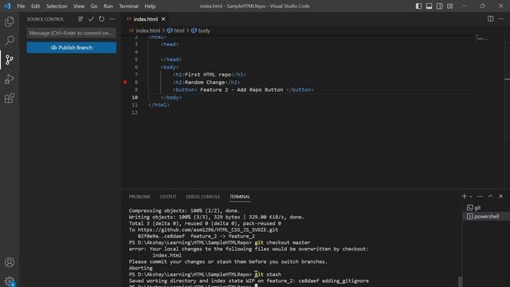Toggle primary side bar layout icon
The width and height of the screenshot is (510, 287).
(x=418, y=6)
